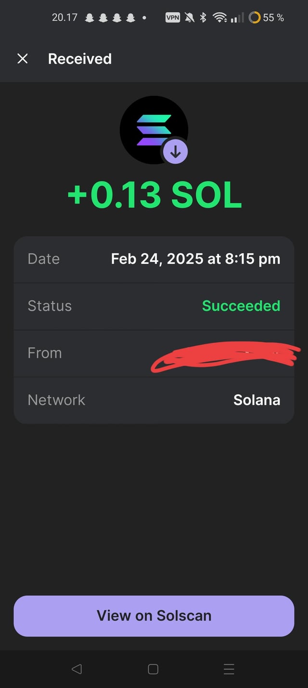This screenshot has width=308, height=688.
Task: Tap the battery ring icon
Action: (x=255, y=18)
